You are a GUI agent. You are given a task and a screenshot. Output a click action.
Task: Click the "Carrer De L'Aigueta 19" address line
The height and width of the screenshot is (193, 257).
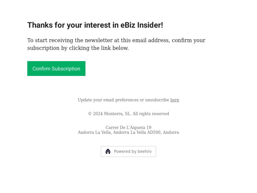pos(128,127)
